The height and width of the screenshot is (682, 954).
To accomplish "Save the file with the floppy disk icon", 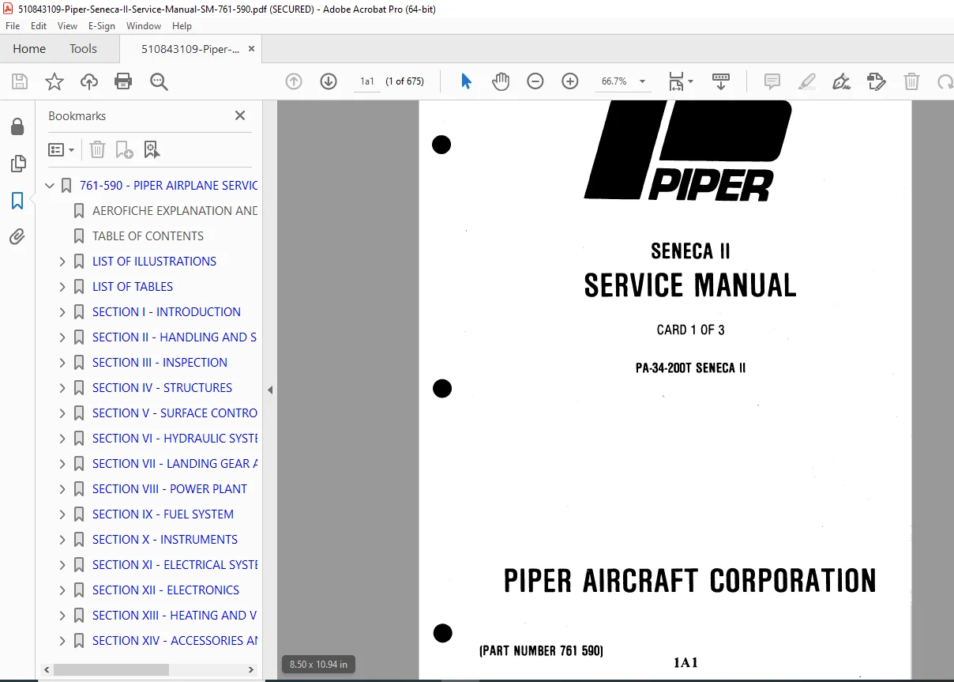I will 20,81.
